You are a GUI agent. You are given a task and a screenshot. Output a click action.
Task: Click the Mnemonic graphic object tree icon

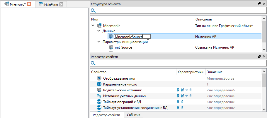pos(99,26)
